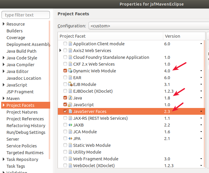Open the Configuration combo box
The image size is (209, 173).
[148, 26]
